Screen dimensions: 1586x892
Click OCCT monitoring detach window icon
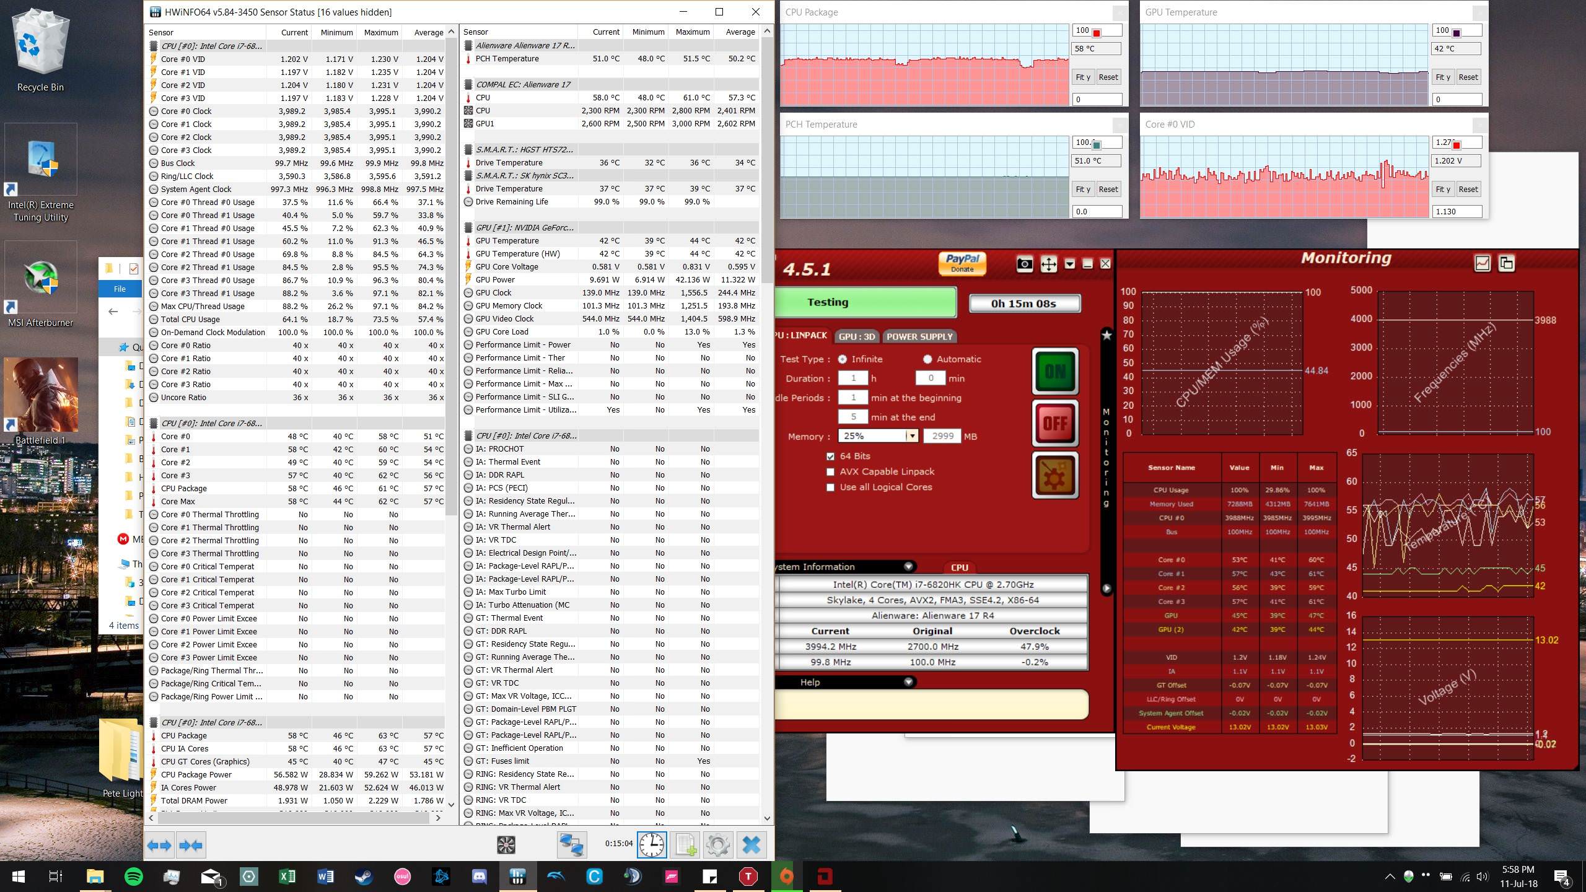point(1506,263)
